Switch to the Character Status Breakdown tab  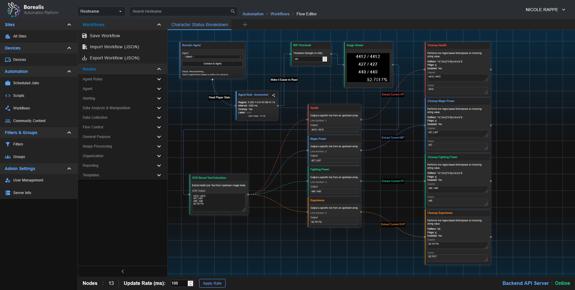click(x=199, y=25)
